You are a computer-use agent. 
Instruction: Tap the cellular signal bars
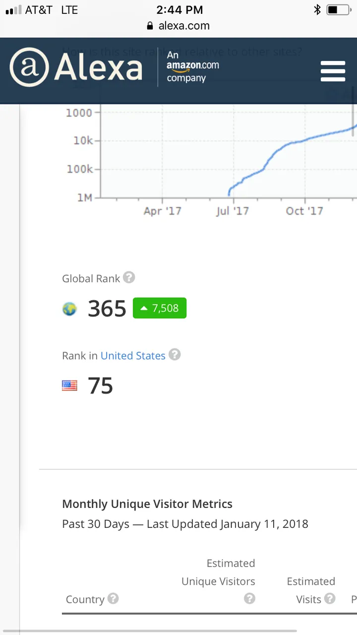[x=13, y=10]
